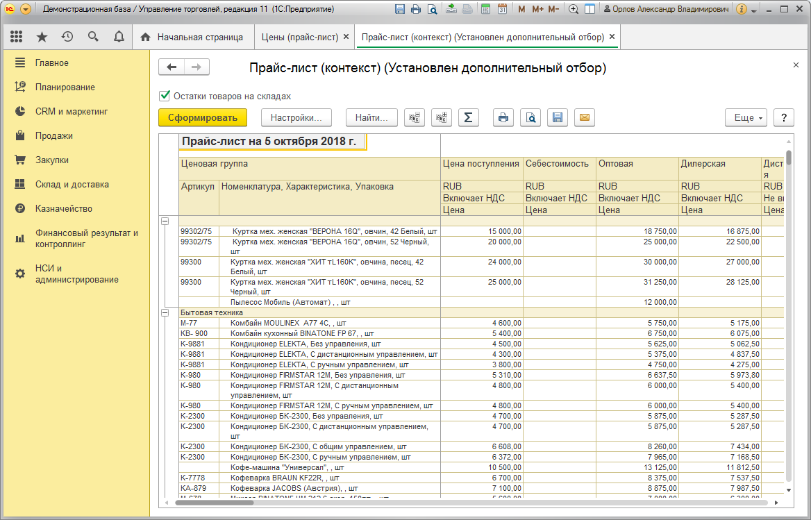Open the 'Еще' dropdown menu
811x520 pixels.
click(x=746, y=118)
